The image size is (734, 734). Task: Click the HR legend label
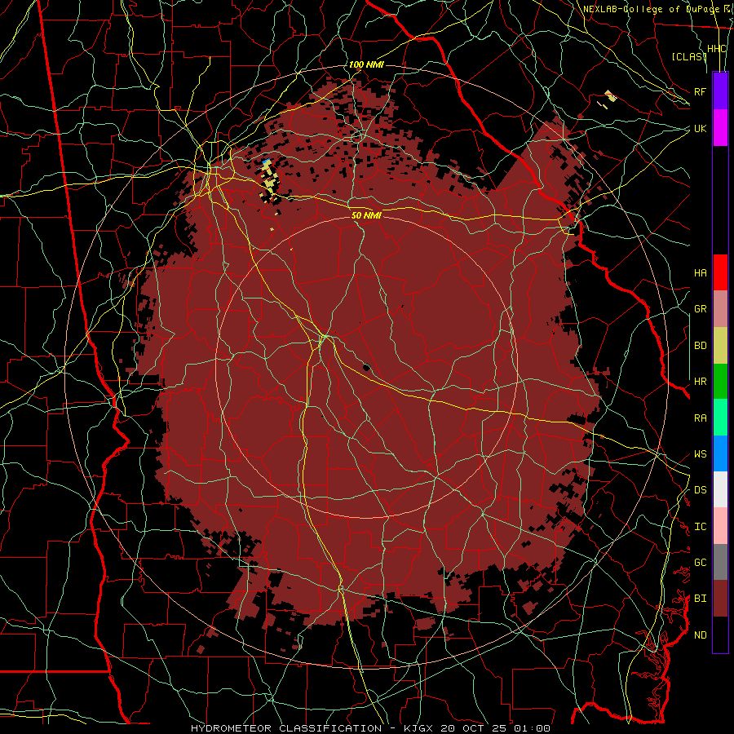pos(700,382)
